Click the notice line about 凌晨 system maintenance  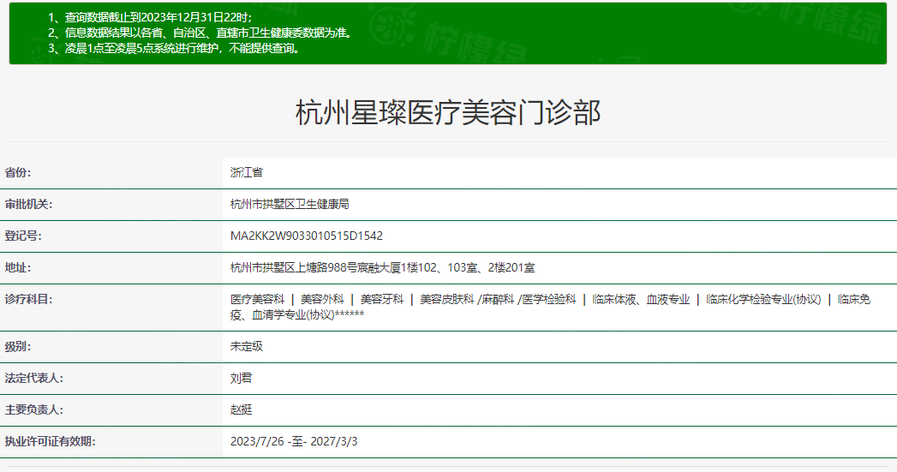174,48
